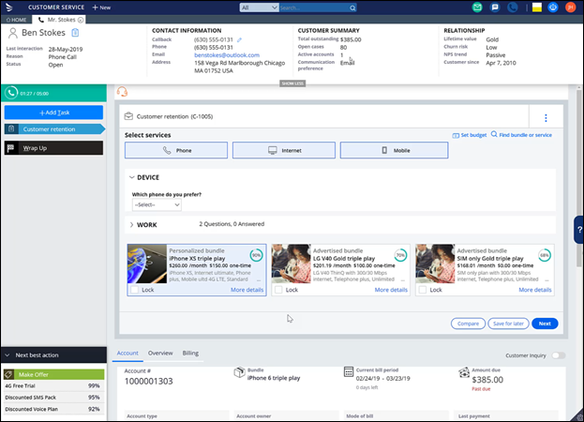Click the Next button

click(545, 323)
